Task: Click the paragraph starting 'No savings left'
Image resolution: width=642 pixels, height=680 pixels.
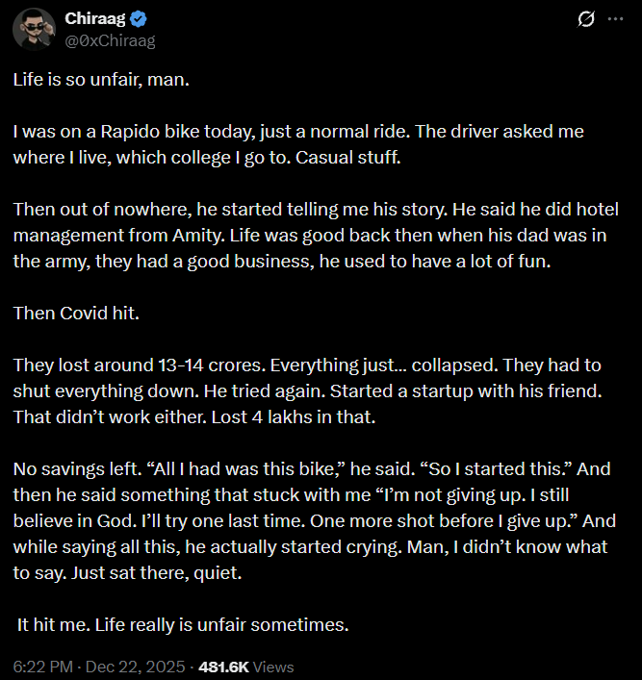Action: coord(308,521)
